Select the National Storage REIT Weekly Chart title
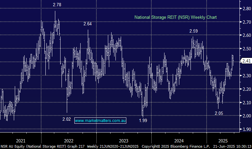The height and width of the screenshot is (149, 252). point(175,17)
